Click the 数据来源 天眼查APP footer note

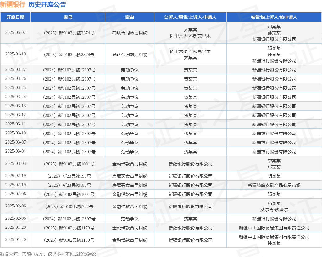tap(48, 254)
